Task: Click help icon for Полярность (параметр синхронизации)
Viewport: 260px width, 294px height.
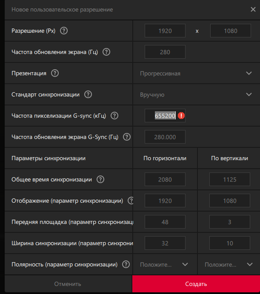Action: pyautogui.click(x=126, y=264)
